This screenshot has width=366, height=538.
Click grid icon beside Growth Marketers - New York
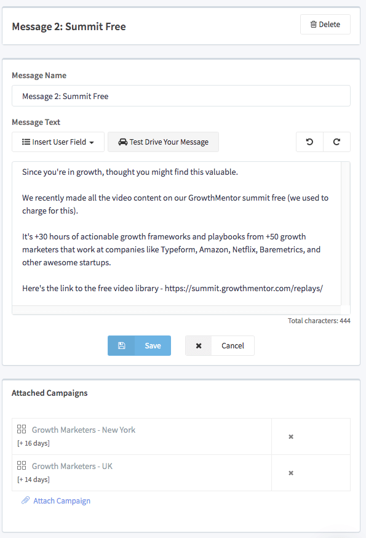[x=22, y=429]
